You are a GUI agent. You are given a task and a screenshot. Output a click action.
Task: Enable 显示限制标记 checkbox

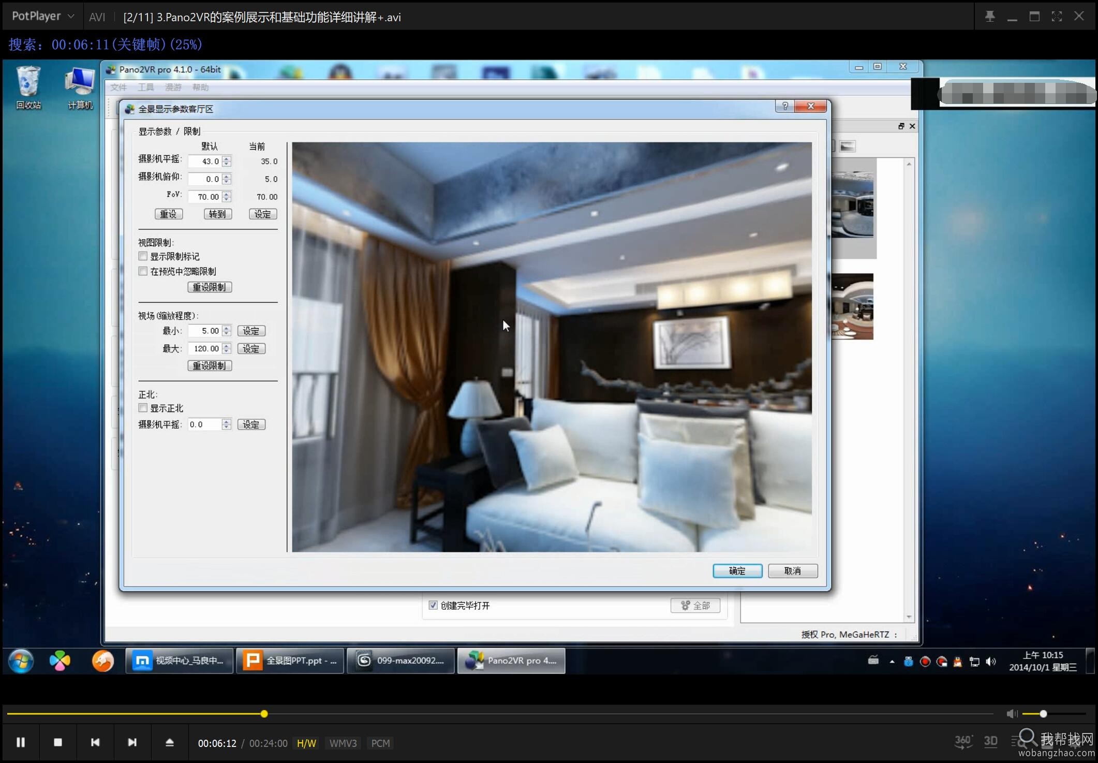tap(143, 256)
